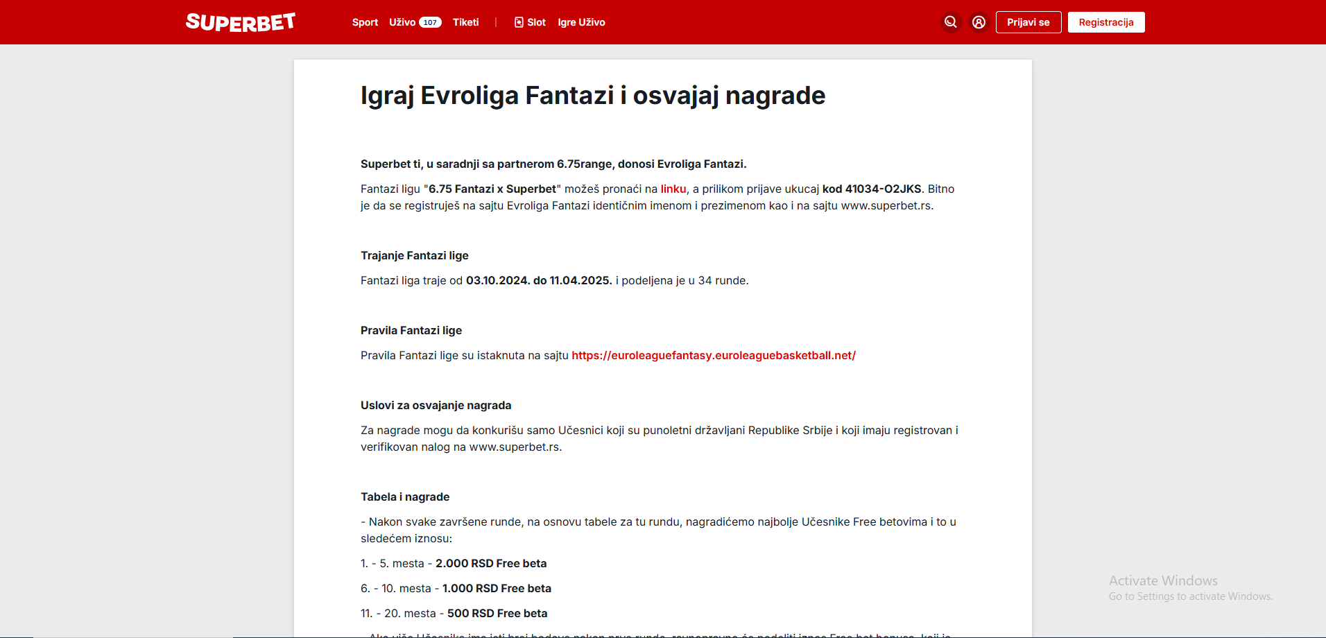Viewport: 1326px width, 638px height.
Task: Click the page title Igraj Evroliga Fantazi
Action: 593,96
